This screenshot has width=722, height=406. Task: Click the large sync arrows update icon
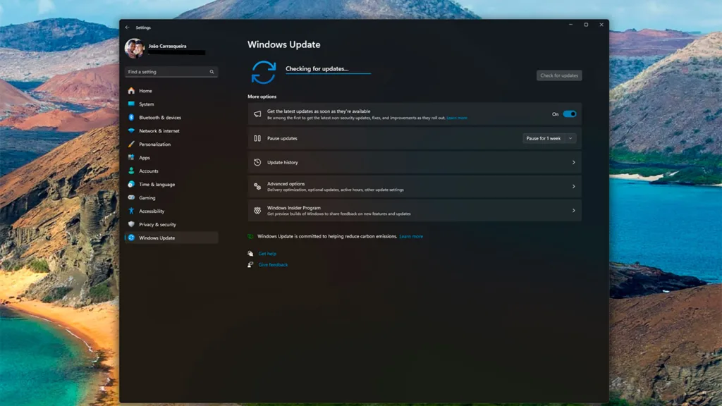(x=264, y=73)
